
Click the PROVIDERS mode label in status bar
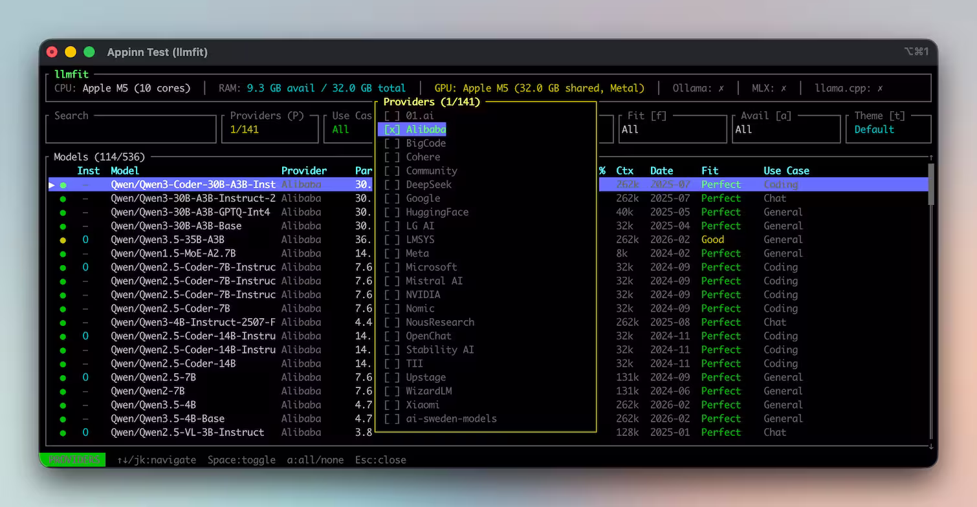coord(72,460)
